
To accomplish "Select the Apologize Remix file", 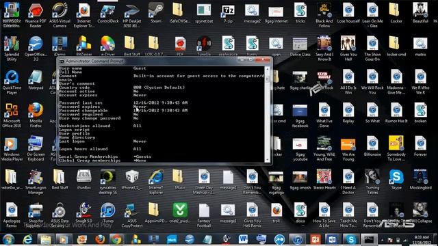I will (12, 215).
